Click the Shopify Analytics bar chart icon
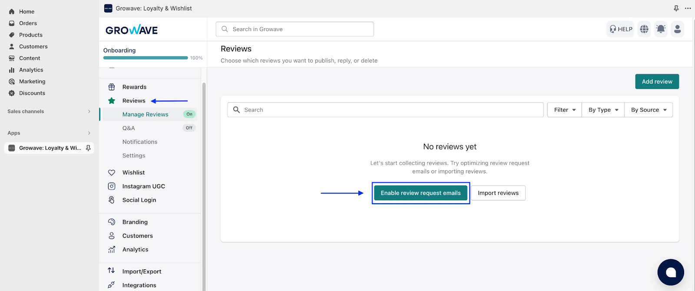The image size is (695, 291). 12,70
